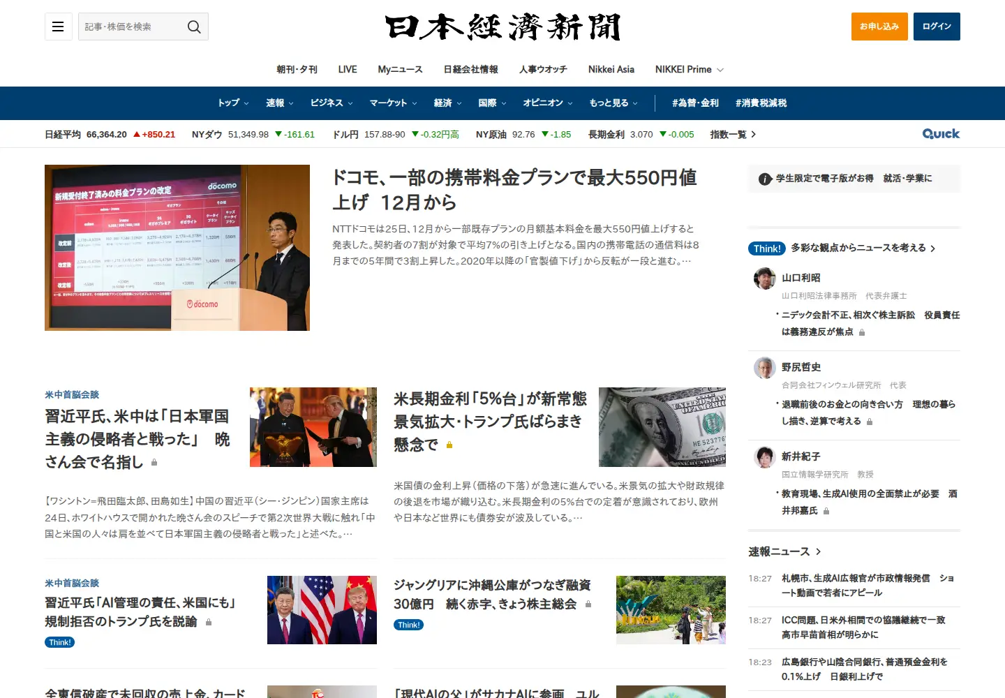The image size is (1005, 698).
Task: Click 米中首脳会談 tag above 習近平氏、米中は headline
Action: (72, 395)
